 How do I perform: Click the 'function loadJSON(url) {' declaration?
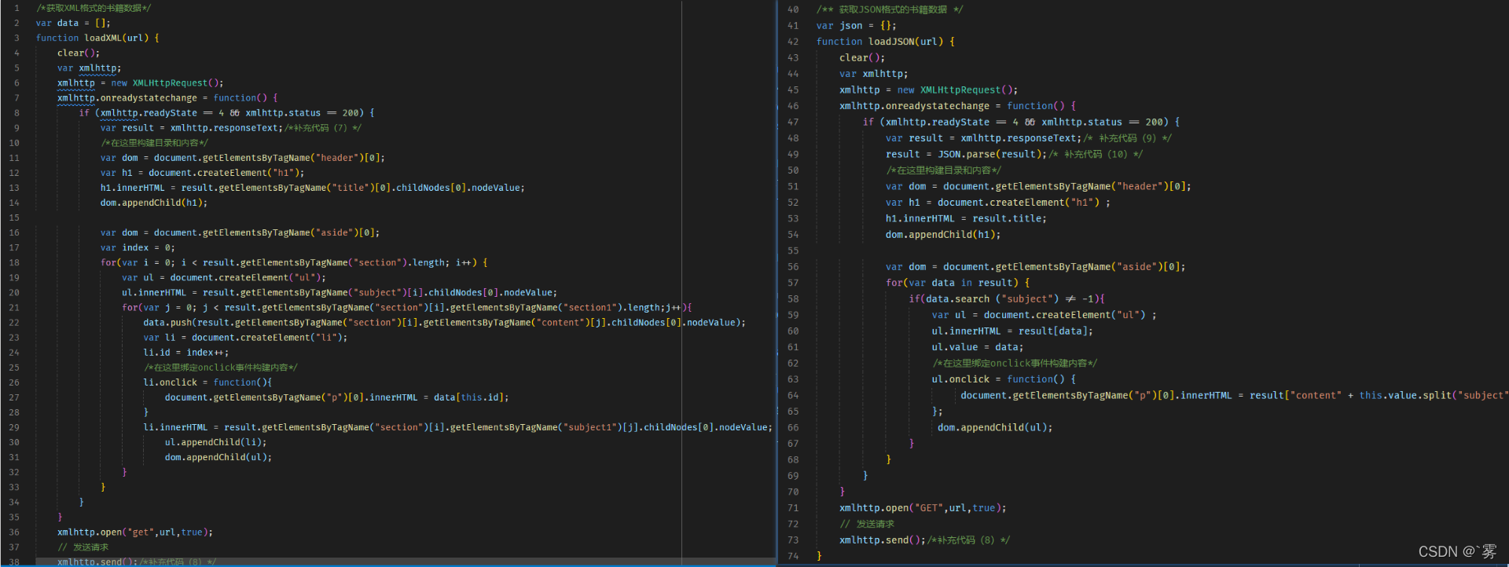coord(885,42)
